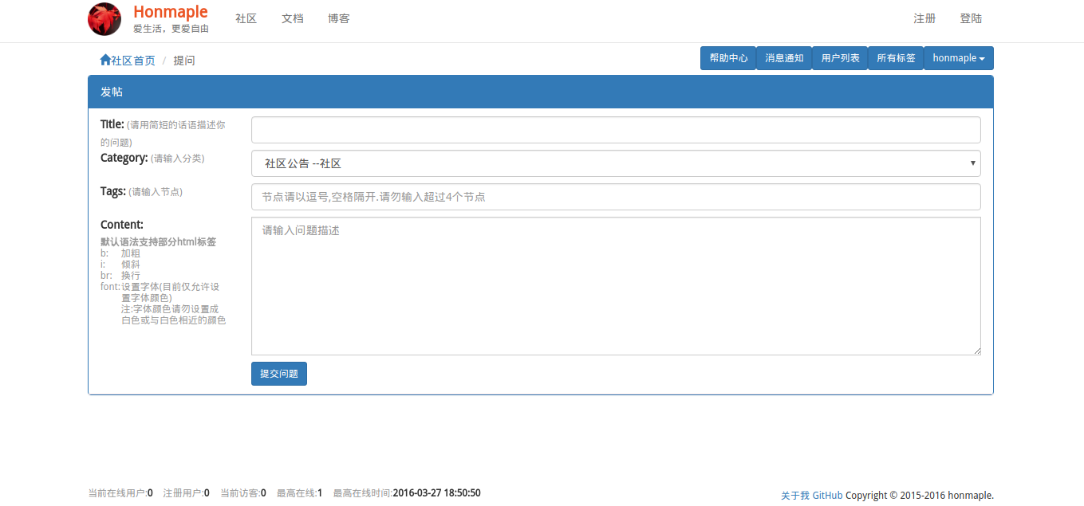Open 帮助中心 button
The width and height of the screenshot is (1084, 506).
(728, 58)
